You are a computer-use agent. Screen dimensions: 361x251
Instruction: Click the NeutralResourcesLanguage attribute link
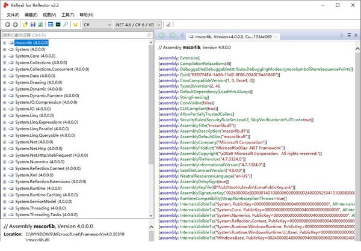[206, 176]
